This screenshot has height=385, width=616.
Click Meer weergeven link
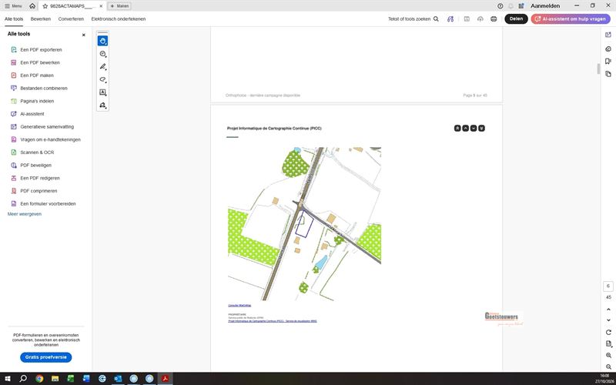(x=25, y=214)
